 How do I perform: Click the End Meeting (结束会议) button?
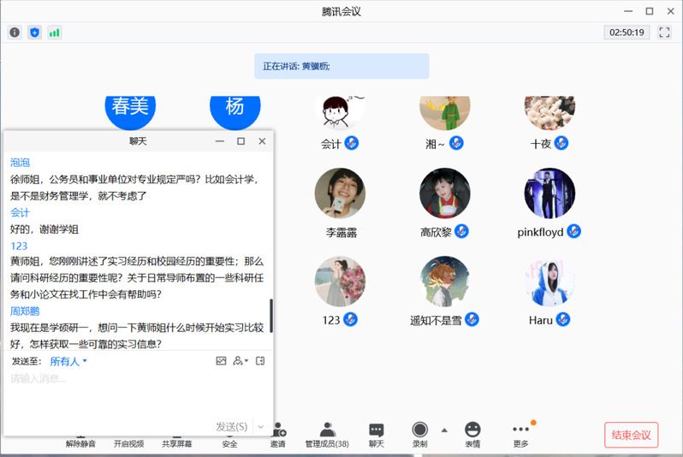point(632,435)
